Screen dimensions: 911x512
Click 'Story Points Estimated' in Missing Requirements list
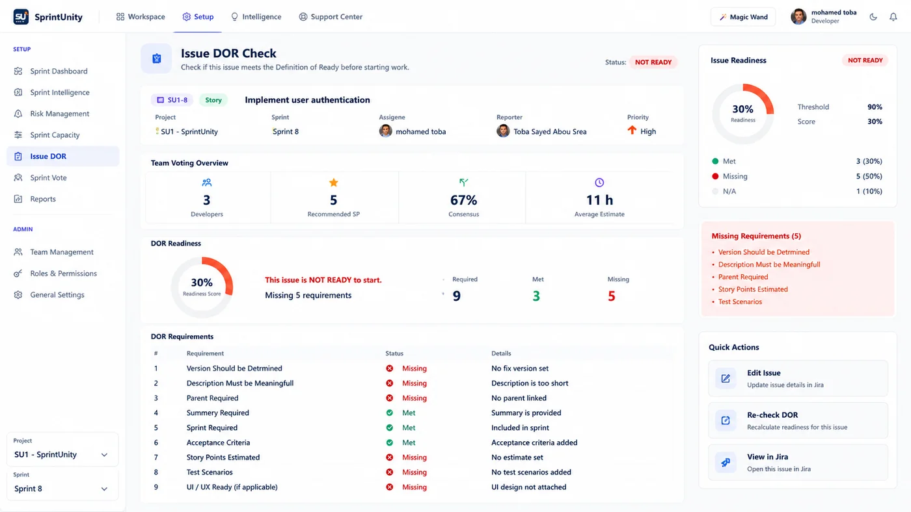pyautogui.click(x=753, y=289)
